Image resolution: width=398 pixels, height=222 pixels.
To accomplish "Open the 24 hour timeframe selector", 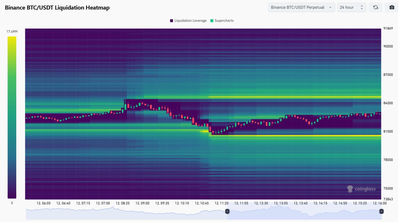I will pyautogui.click(x=352, y=7).
